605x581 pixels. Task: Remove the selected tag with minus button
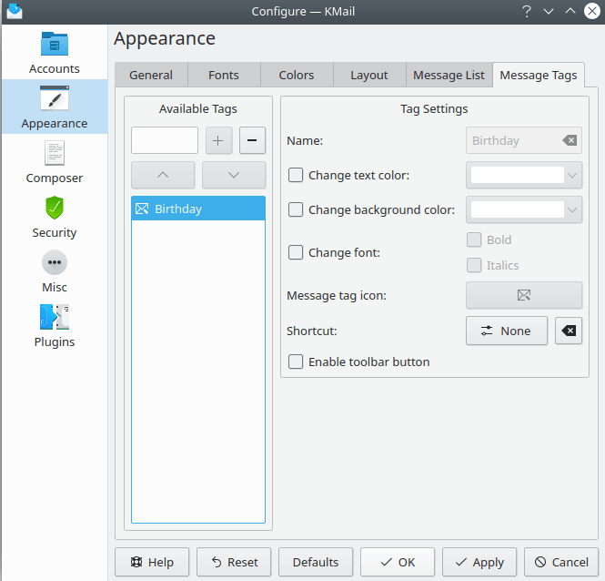coord(252,140)
